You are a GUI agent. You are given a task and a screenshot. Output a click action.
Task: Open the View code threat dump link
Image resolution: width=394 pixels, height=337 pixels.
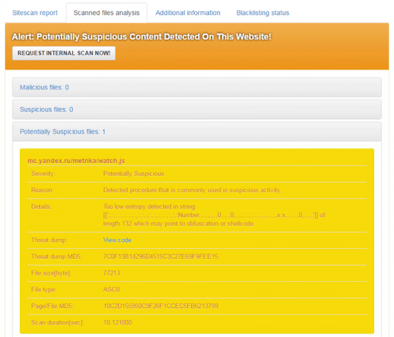coord(117,240)
